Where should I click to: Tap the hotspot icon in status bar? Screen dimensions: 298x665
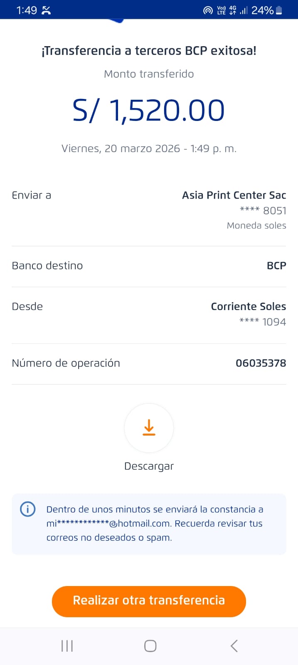pyautogui.click(x=208, y=10)
